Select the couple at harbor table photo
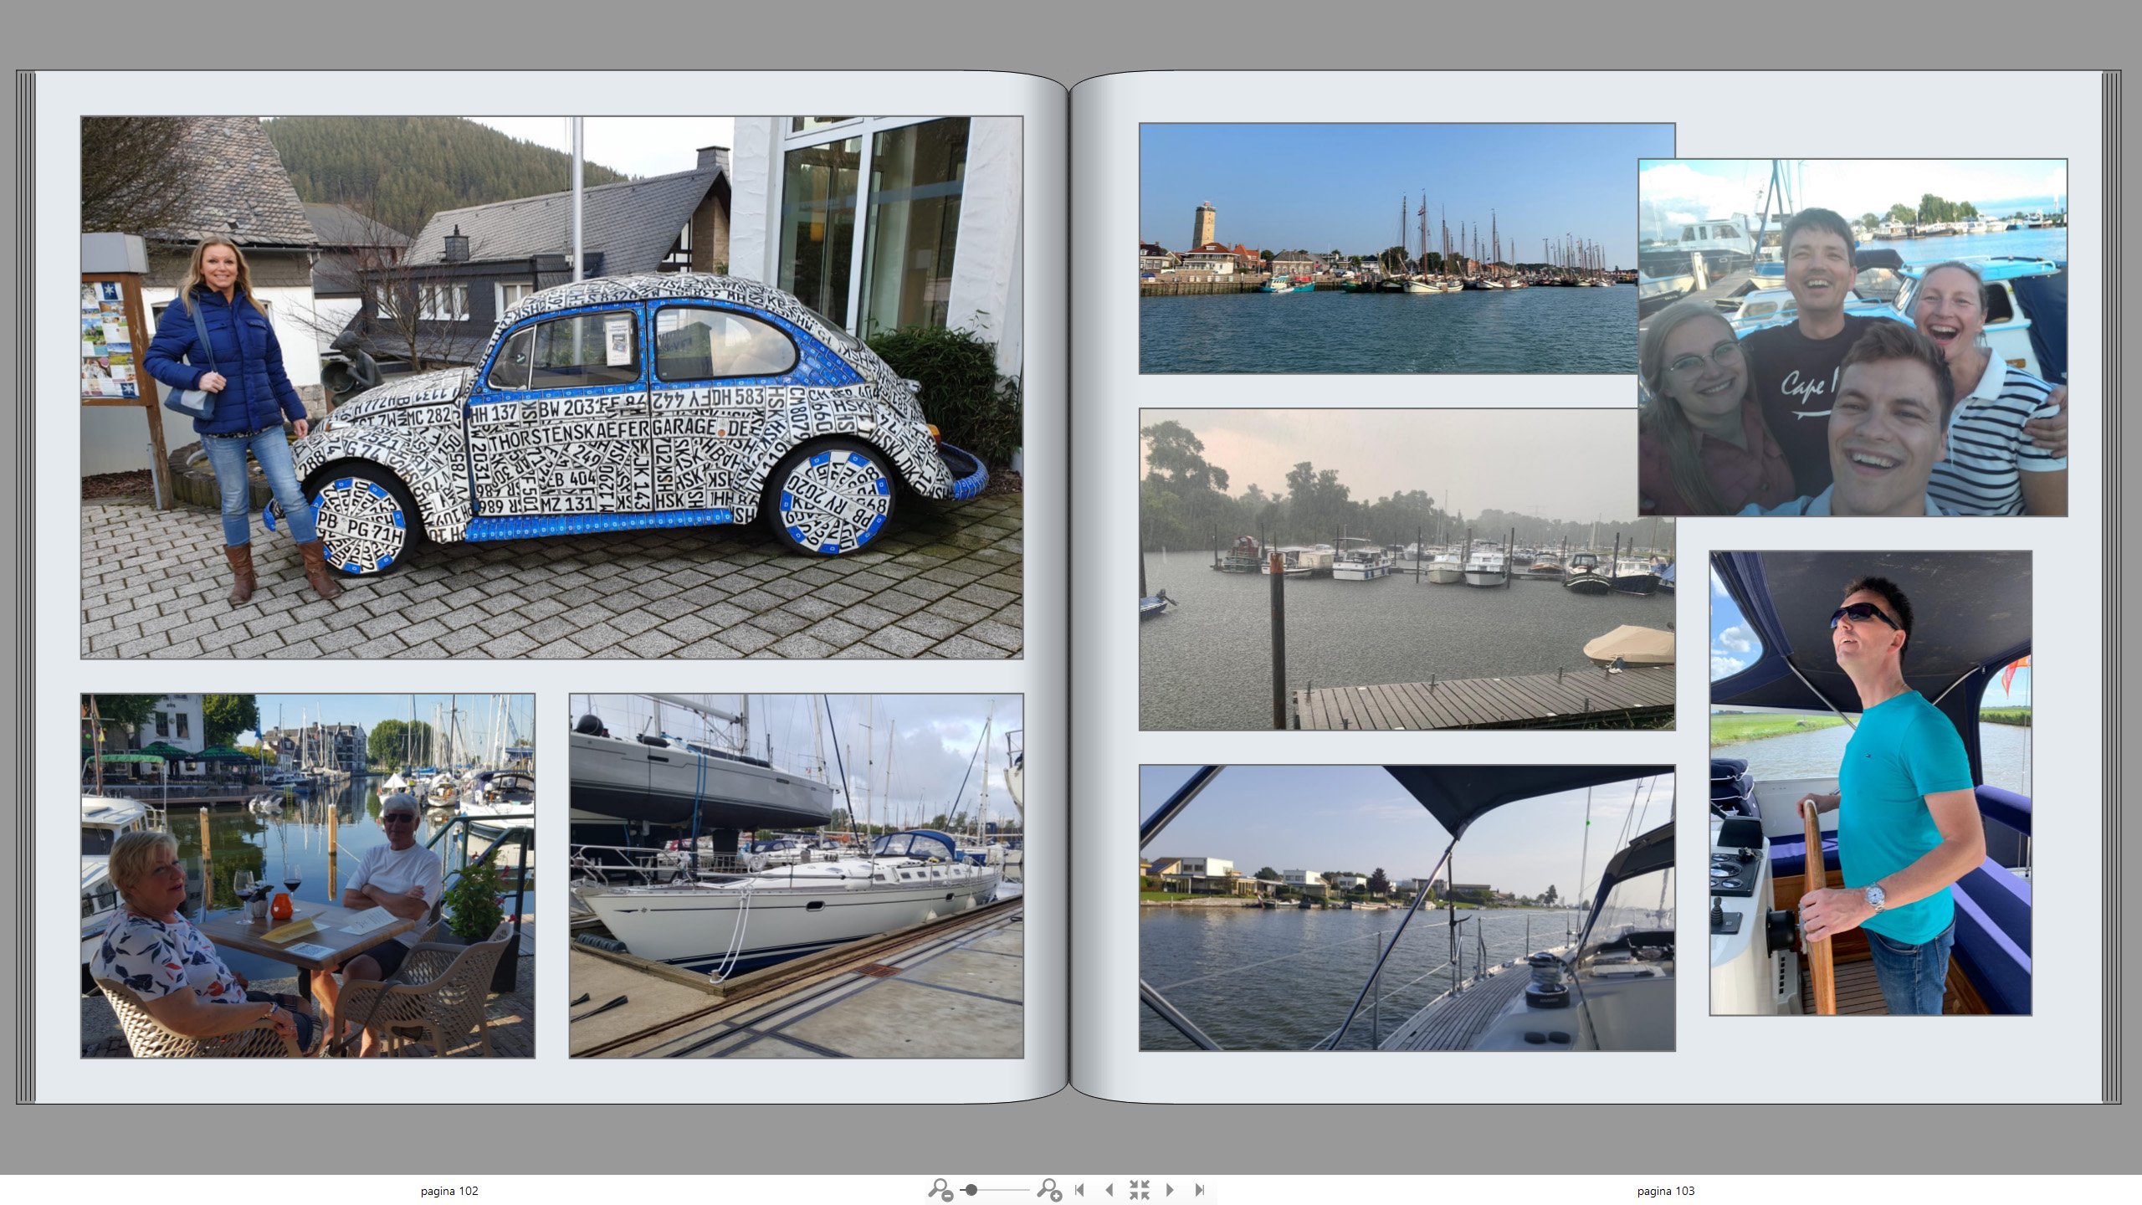This screenshot has height=1205, width=2142. pyautogui.click(x=307, y=875)
